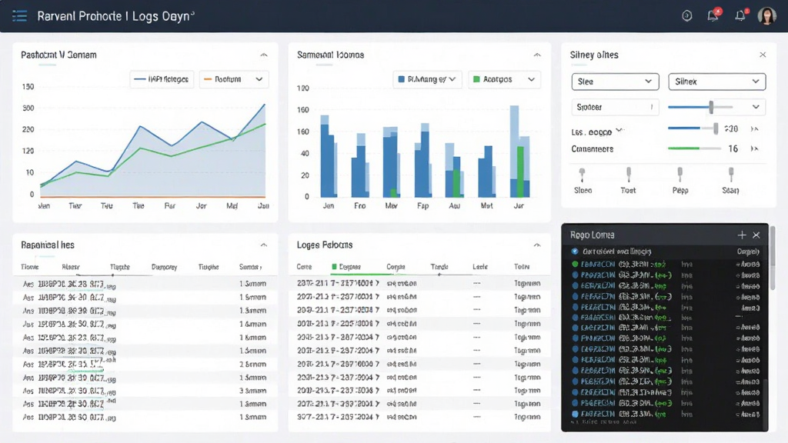Screen dimensions: 788x443
Task: Switch to the Tiaphe tab
Action: point(208,267)
